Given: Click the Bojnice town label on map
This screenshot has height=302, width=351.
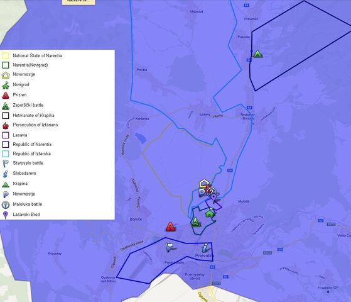Looking at the screenshot, I should click(136, 219).
